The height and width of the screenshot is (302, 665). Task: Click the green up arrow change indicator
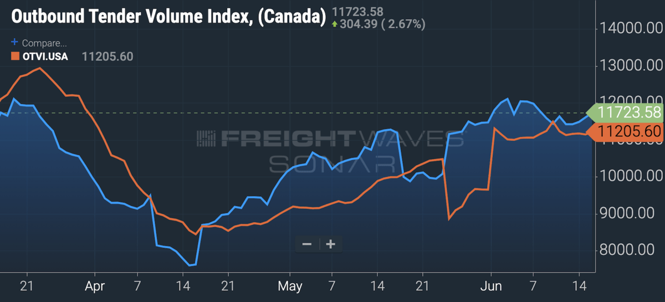[335, 24]
